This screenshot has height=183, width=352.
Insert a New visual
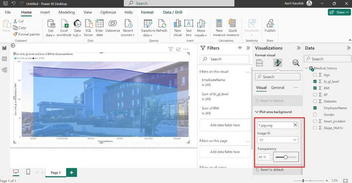click(x=177, y=28)
